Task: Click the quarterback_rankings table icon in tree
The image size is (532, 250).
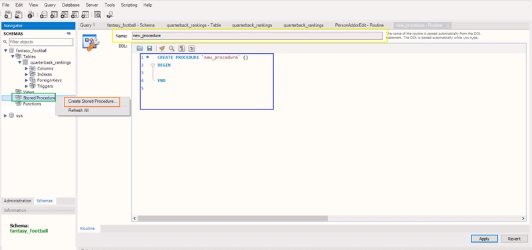Action: click(25, 62)
